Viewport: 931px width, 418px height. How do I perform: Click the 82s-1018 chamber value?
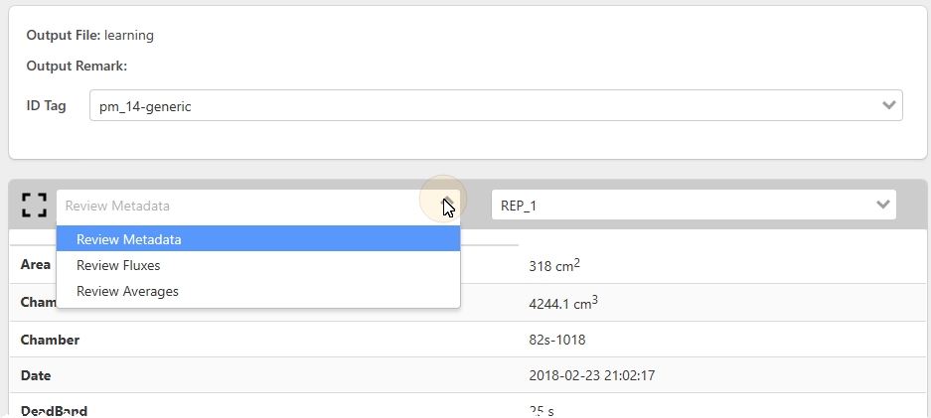[557, 340]
